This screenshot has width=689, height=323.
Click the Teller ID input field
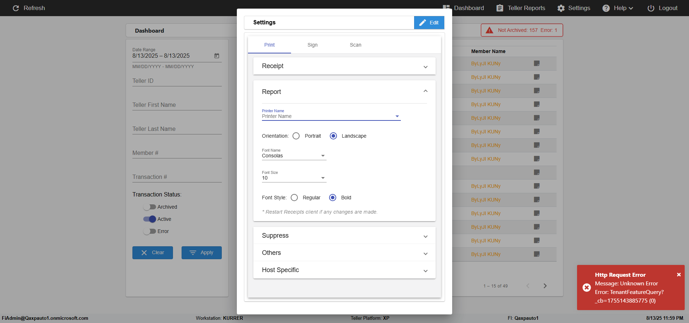point(177,81)
